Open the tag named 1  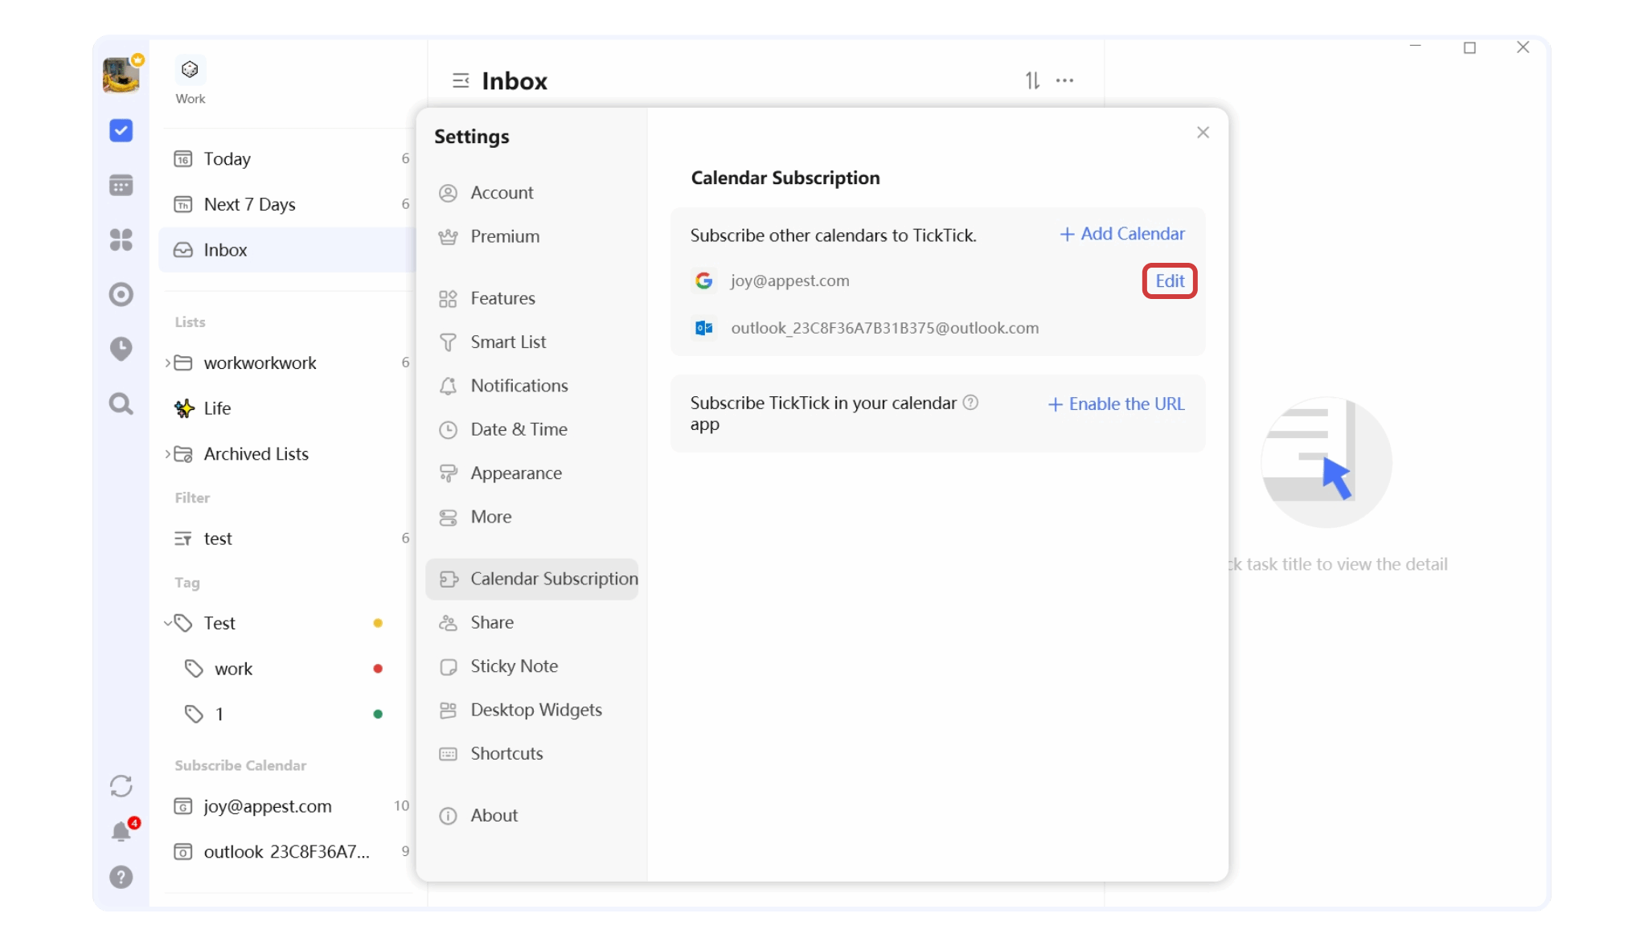[287, 714]
